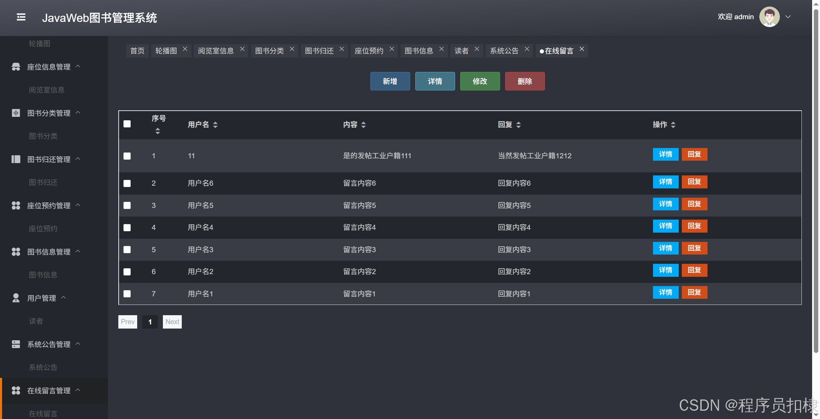Open the admin user dropdown arrow

(788, 17)
